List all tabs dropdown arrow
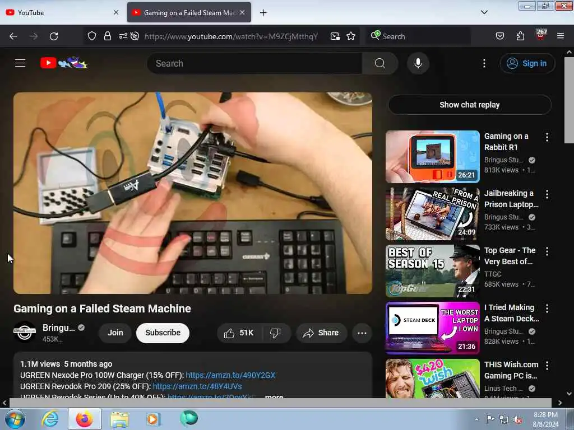574x430 pixels. [484, 12]
